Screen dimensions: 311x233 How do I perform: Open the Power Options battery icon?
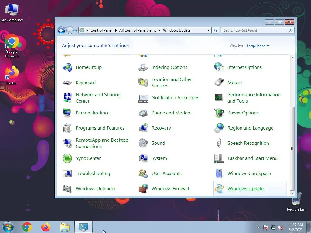coord(219,113)
